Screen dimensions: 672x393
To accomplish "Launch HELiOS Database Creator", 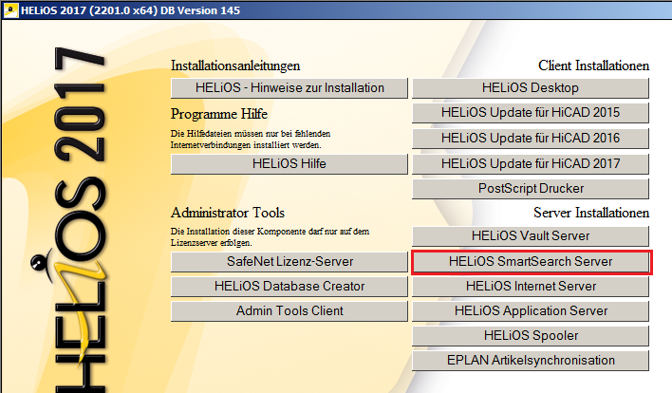I will [289, 287].
